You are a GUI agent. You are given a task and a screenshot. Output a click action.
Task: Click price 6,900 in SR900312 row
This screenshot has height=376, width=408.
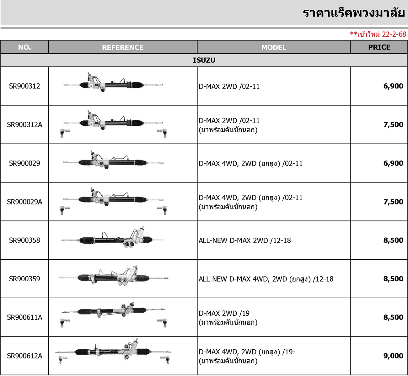click(393, 86)
